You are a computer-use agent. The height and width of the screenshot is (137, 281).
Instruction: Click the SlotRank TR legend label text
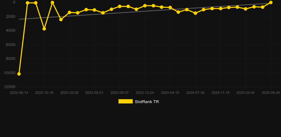147,102
